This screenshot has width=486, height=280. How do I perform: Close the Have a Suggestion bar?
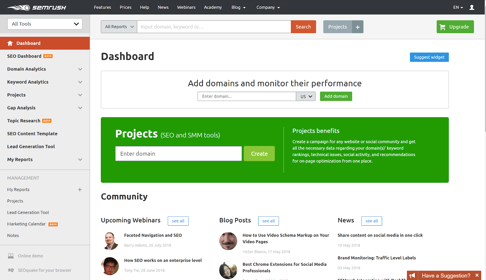pyautogui.click(x=477, y=275)
